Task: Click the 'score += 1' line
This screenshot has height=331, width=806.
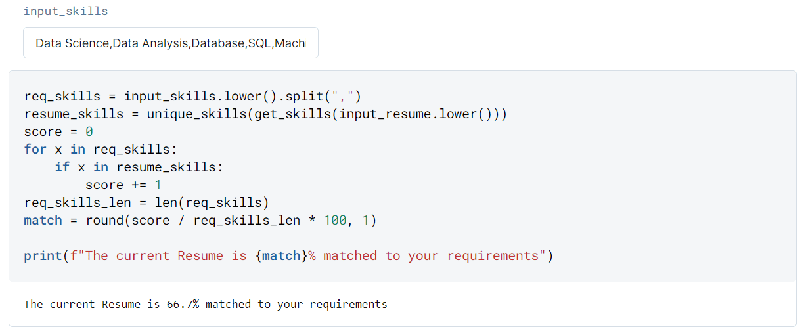Action: pyautogui.click(x=123, y=185)
